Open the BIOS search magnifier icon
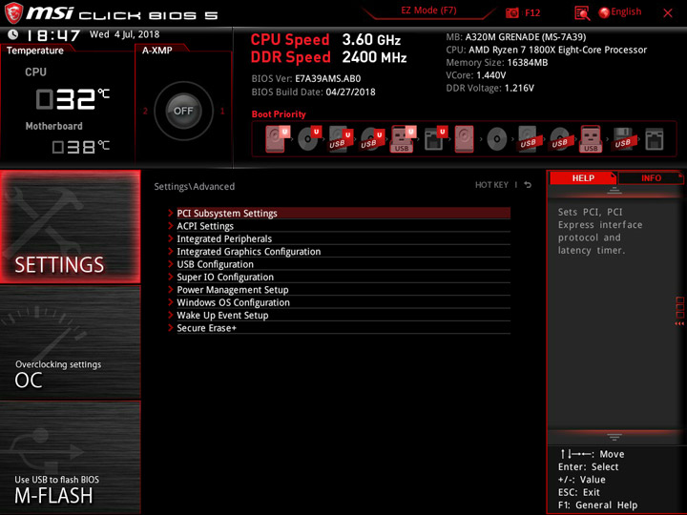Image resolution: width=687 pixels, height=515 pixels. pos(582,13)
